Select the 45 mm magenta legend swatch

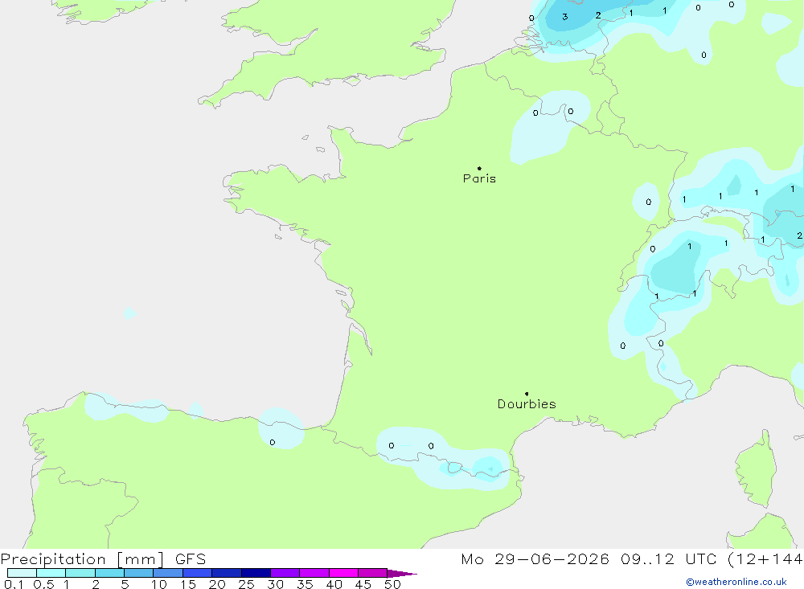[x=372, y=573]
